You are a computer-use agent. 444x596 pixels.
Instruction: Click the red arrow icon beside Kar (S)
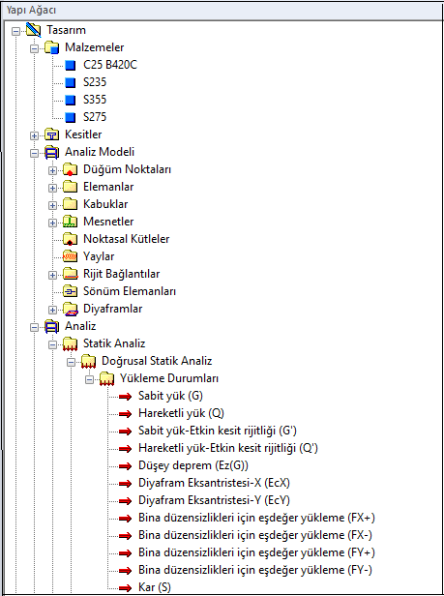coord(125,588)
